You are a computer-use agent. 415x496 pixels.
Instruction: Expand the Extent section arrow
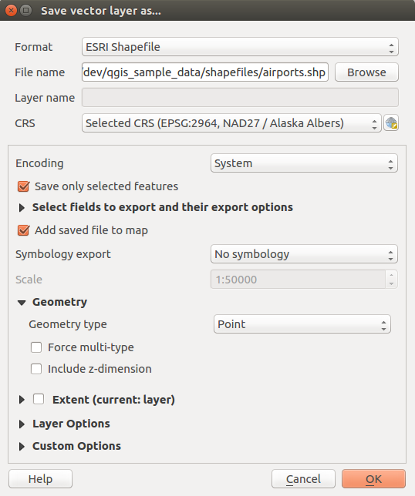coord(22,400)
